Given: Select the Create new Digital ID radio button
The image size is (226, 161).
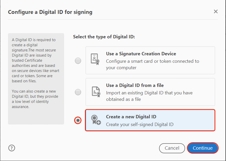Looking at the screenshot, I should pyautogui.click(x=78, y=120).
